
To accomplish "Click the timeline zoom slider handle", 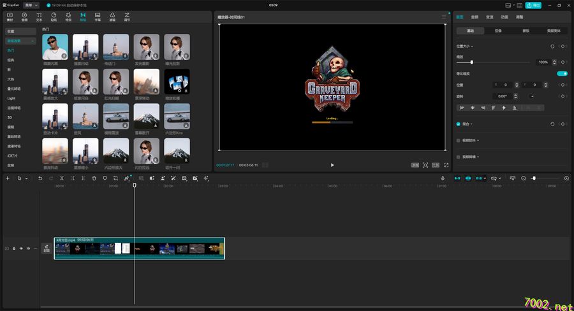I will pos(534,178).
